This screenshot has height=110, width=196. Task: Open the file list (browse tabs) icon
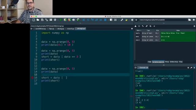tap(51, 20)
